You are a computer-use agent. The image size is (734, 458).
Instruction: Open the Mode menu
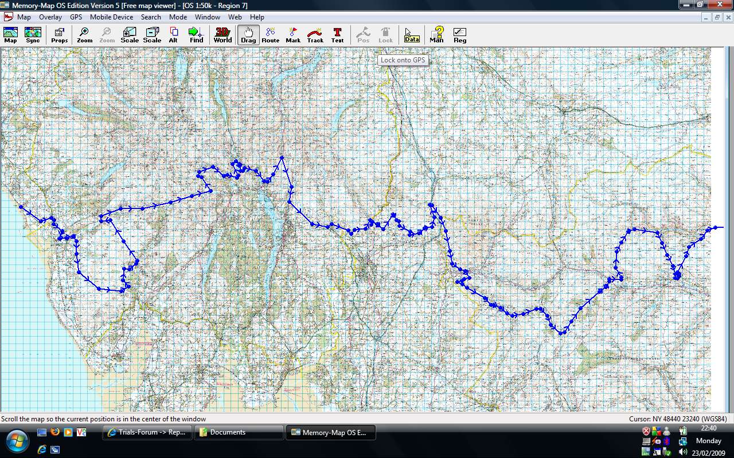click(178, 17)
